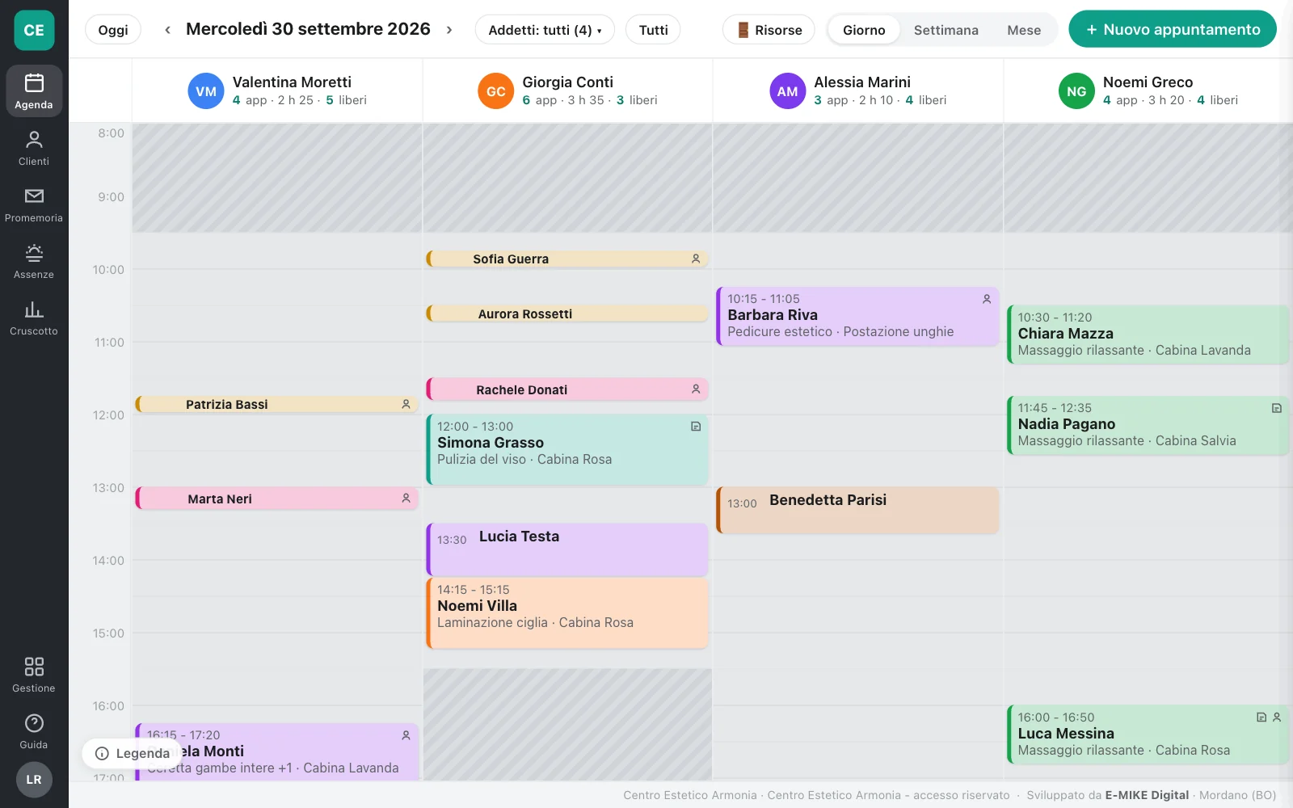
Task: Click the E-MIKE Digital footer link
Action: click(x=1147, y=795)
